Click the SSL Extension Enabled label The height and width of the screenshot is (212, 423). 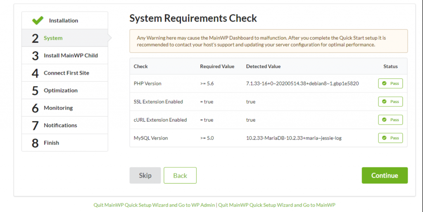point(158,101)
